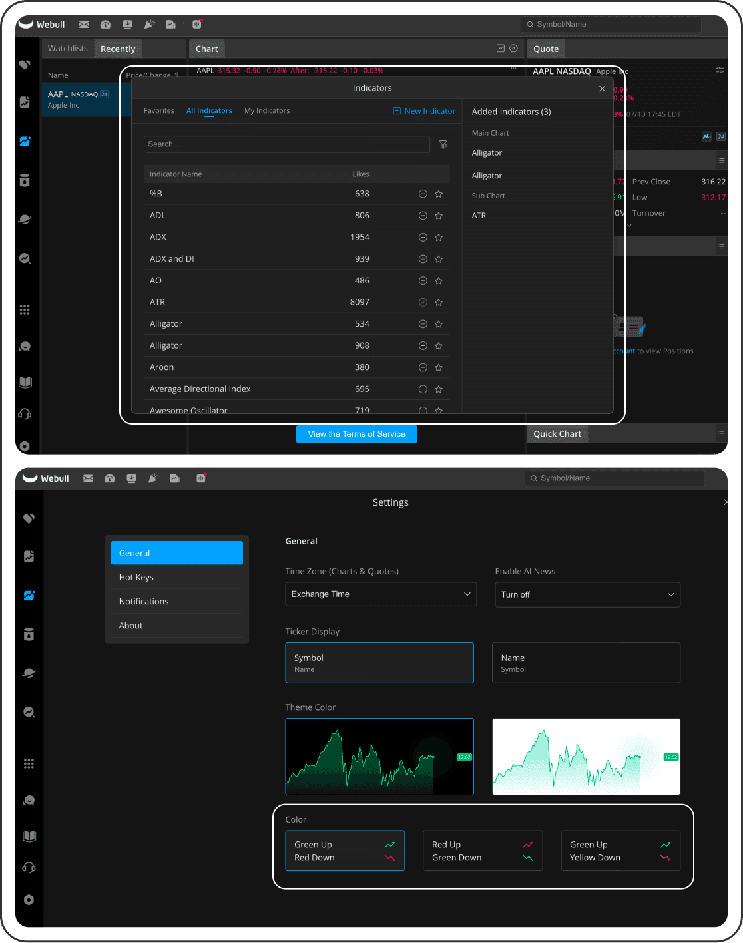
Task: Open the list menu icon above Prev Close
Action: [x=721, y=160]
